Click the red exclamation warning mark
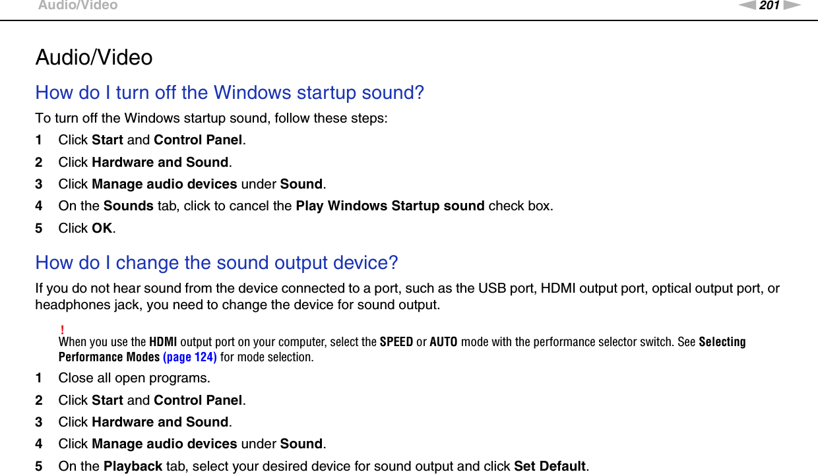This screenshot has height=474, width=818. click(61, 330)
